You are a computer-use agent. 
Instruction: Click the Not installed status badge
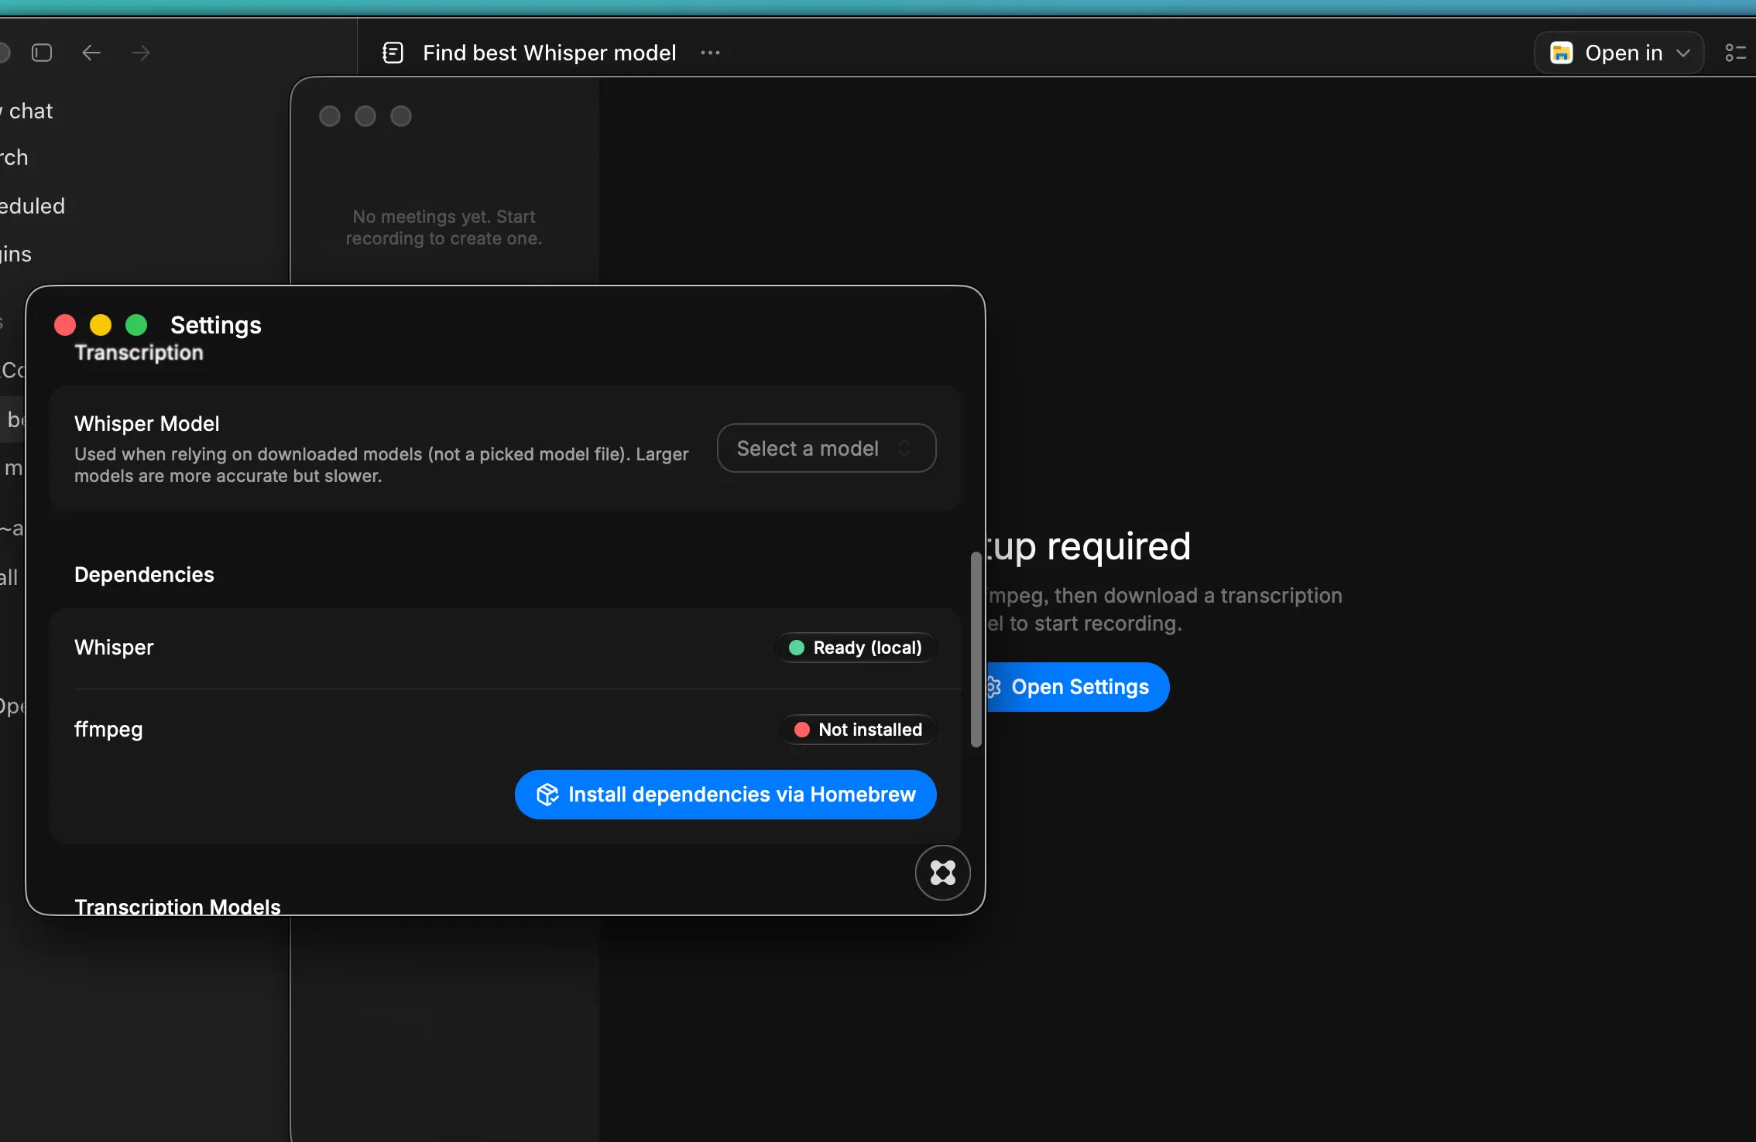[x=858, y=730]
